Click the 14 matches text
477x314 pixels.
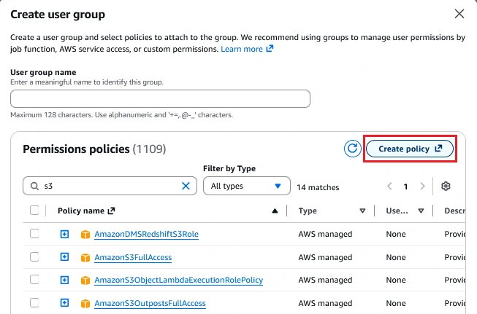click(x=318, y=187)
